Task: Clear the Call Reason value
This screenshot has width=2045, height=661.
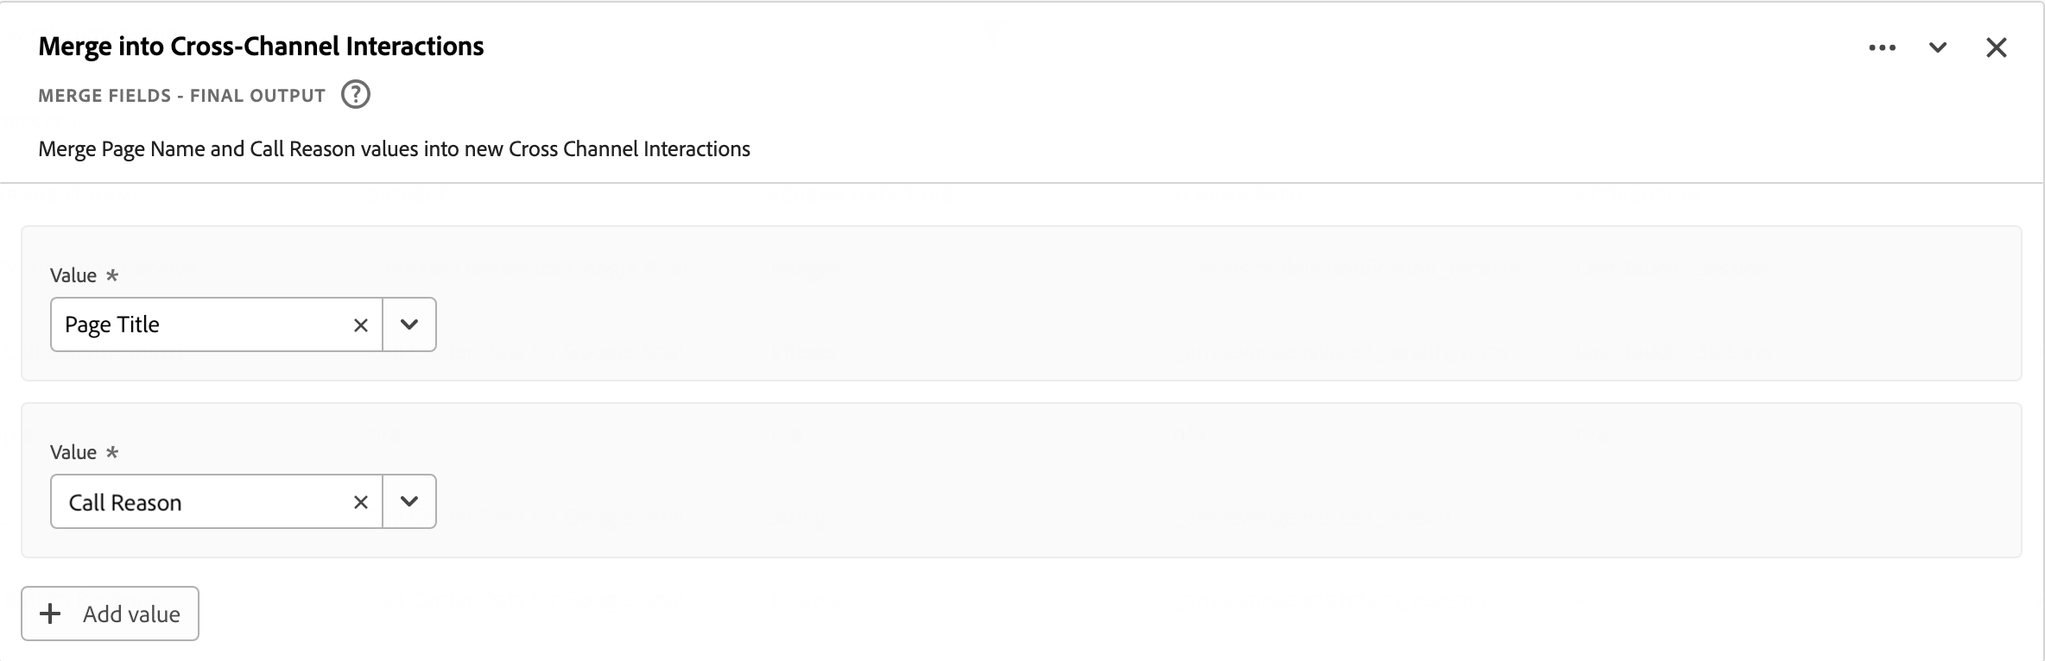Action: [361, 502]
